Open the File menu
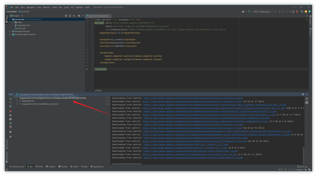317x176 pixels. tap(12, 7)
